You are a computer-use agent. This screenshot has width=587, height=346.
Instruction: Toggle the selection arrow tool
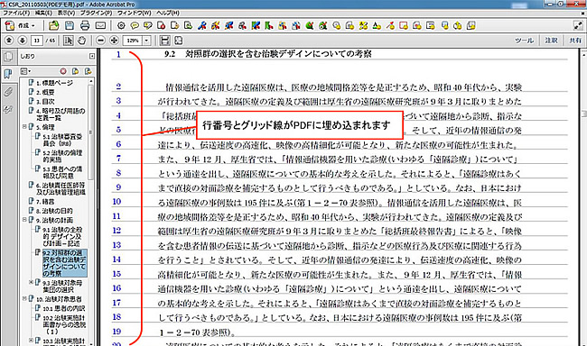pyautogui.click(x=68, y=41)
